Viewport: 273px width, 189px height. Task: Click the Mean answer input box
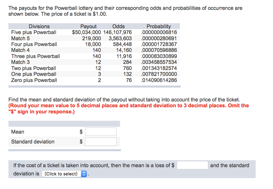click(x=101, y=132)
